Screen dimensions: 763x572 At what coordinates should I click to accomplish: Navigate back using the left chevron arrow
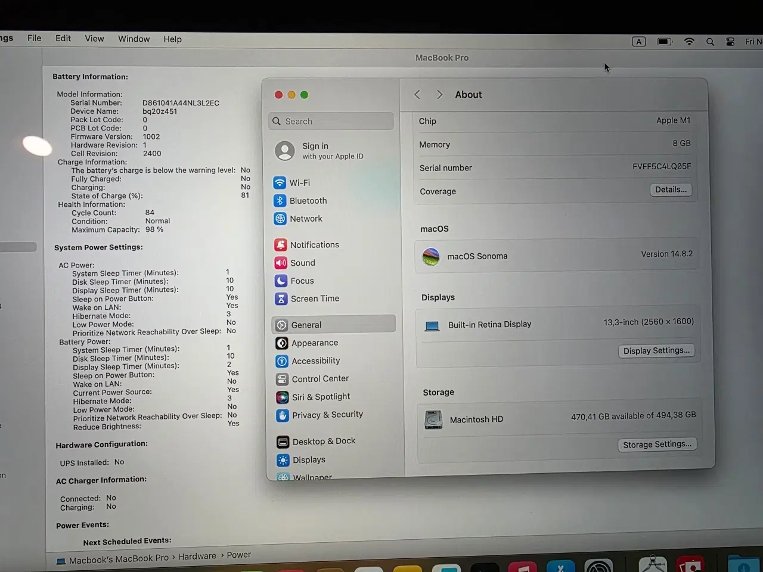417,94
